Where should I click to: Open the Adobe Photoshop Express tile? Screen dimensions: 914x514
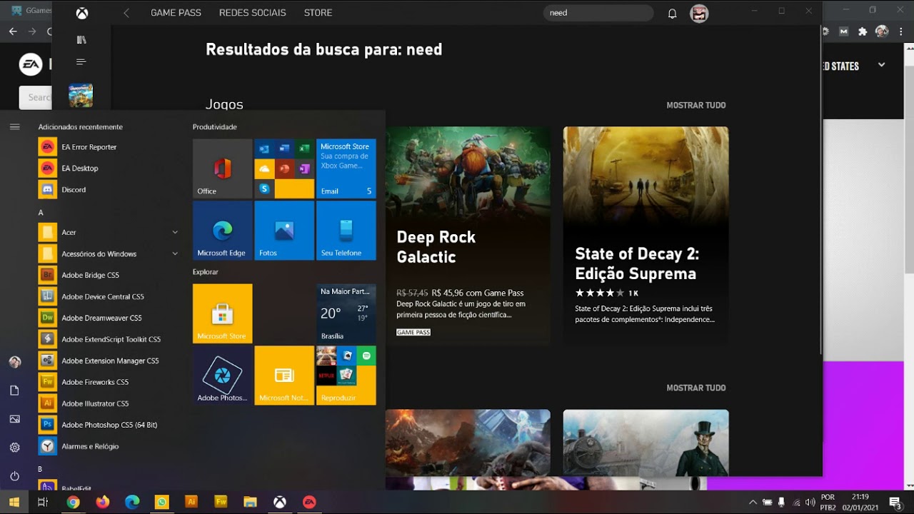pyautogui.click(x=222, y=376)
